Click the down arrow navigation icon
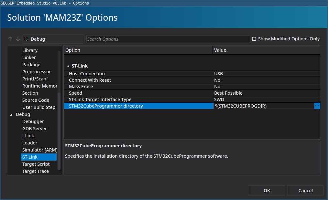The height and width of the screenshot is (200, 328). coord(18,39)
